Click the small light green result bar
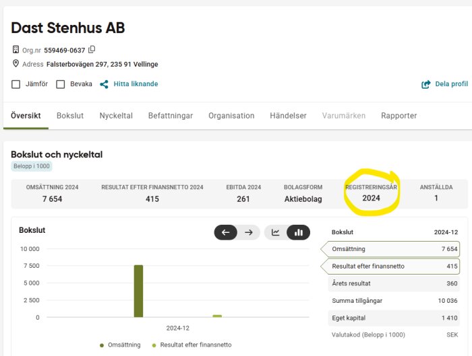 (217, 316)
